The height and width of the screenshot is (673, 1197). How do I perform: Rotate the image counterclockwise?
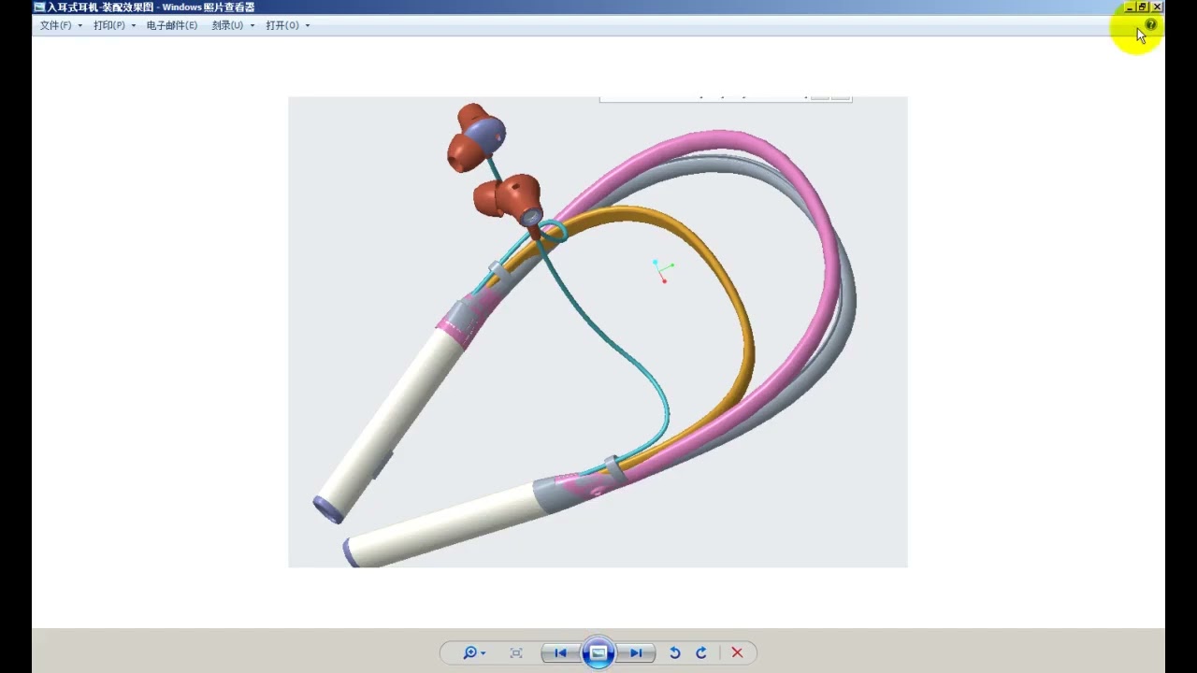(675, 652)
